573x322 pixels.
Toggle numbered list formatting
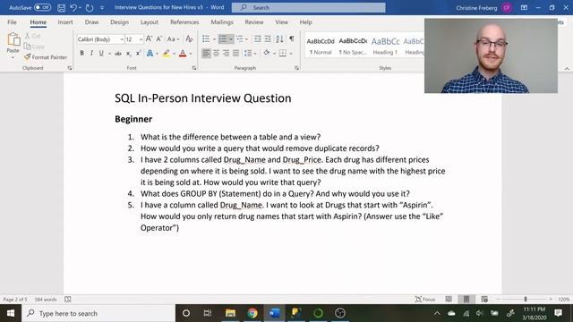click(x=223, y=39)
